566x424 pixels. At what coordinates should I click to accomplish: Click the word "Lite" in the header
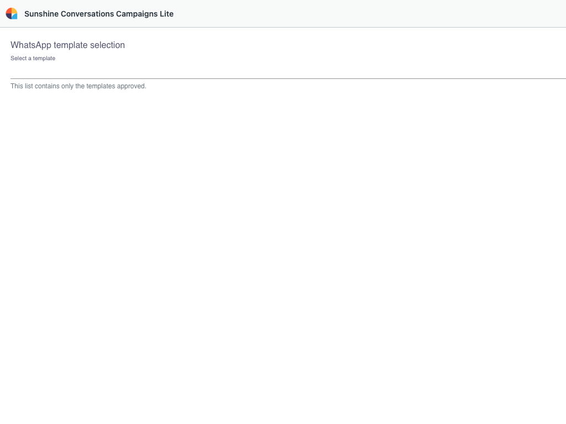[166, 14]
